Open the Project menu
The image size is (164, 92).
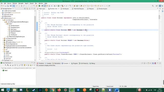(x=32, y=3)
